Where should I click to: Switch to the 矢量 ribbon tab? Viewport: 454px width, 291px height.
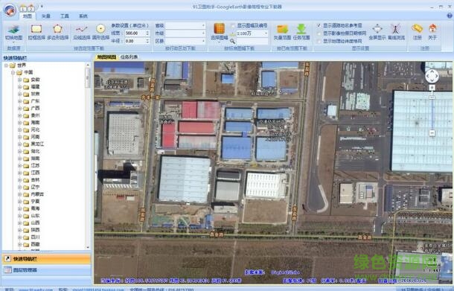(45, 16)
